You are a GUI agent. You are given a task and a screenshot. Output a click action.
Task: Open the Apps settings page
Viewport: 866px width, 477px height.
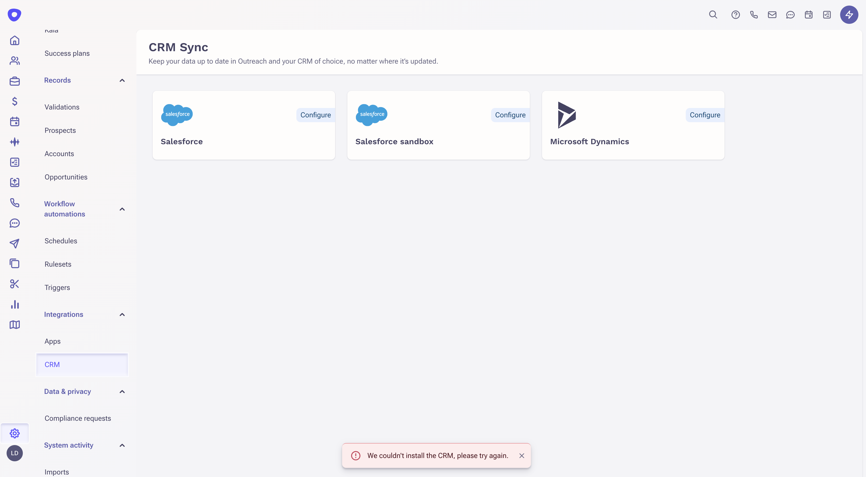coord(52,341)
